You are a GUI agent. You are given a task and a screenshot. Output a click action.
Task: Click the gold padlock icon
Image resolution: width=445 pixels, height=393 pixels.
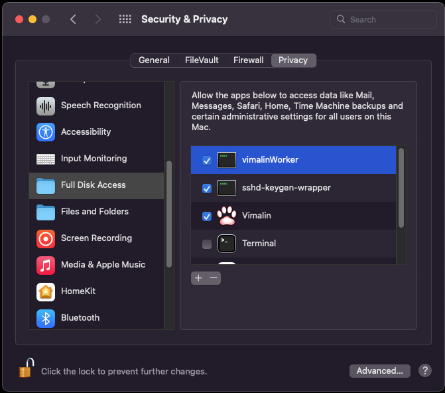[27, 368]
